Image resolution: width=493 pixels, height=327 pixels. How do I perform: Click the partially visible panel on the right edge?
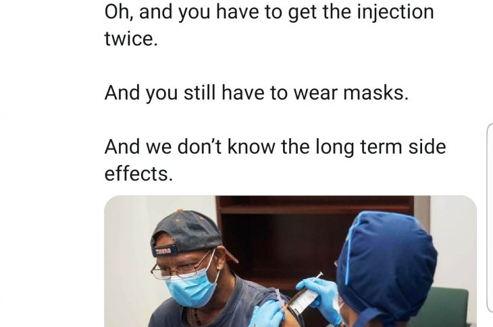tap(490, 218)
